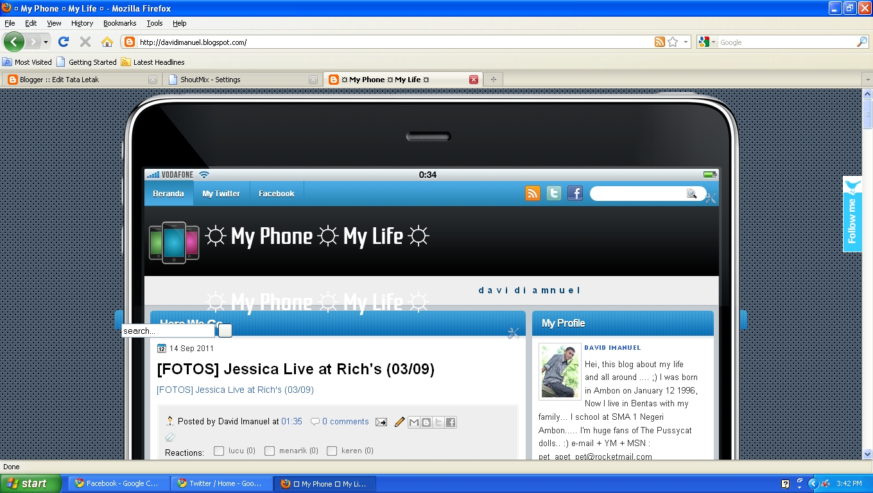
Task: Open the blog's Facebook icon
Action: [x=575, y=193]
